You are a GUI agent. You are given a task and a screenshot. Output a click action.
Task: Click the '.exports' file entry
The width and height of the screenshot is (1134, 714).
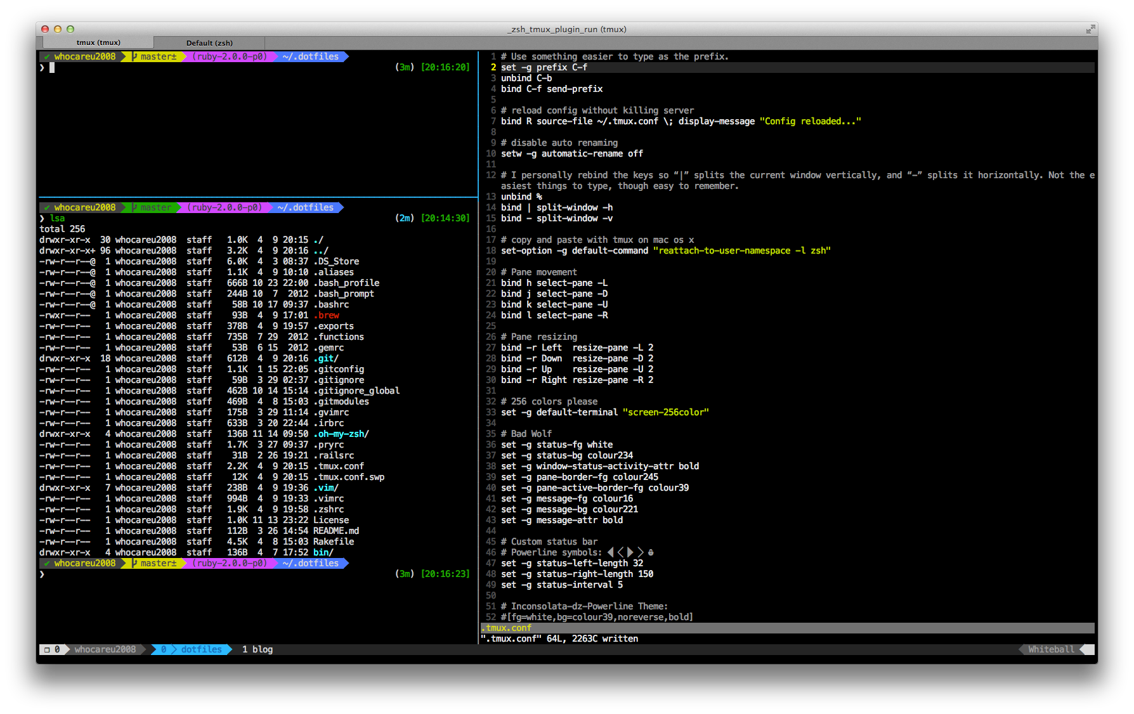click(334, 326)
